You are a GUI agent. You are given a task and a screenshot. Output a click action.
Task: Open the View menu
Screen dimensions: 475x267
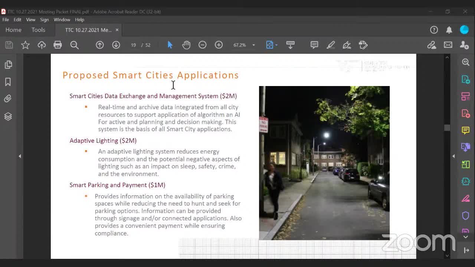(31, 20)
